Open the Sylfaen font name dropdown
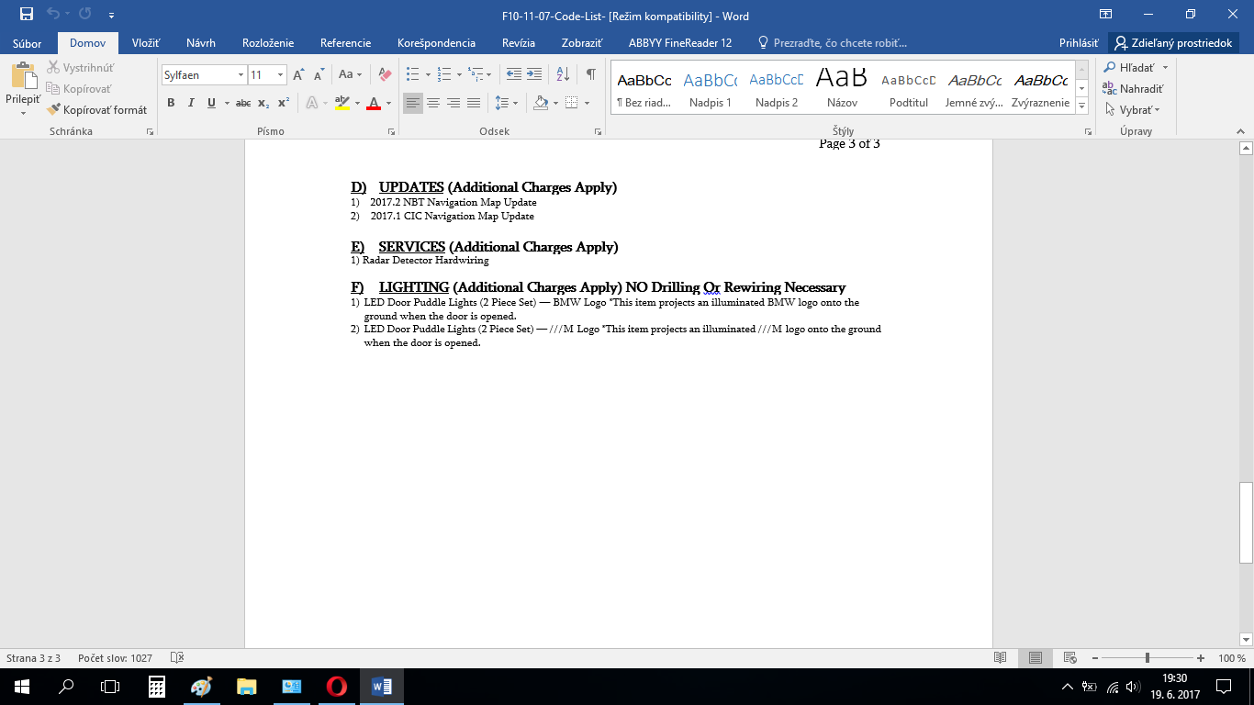The height and width of the screenshot is (705, 1254). [241, 75]
